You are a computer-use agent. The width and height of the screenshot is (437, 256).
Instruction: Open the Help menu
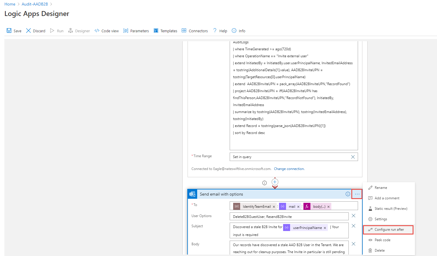click(220, 31)
